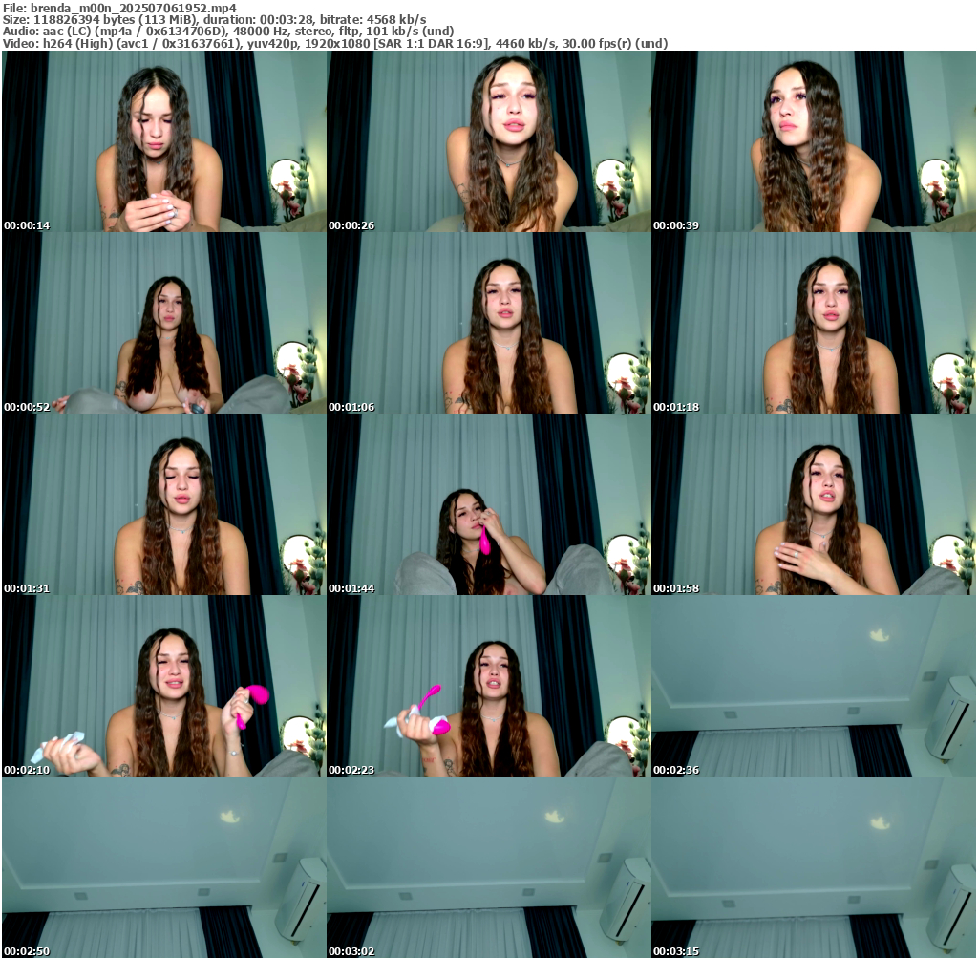Click the frame stamped 00:00:39
This screenshot has width=978, height=958.
pos(814,141)
